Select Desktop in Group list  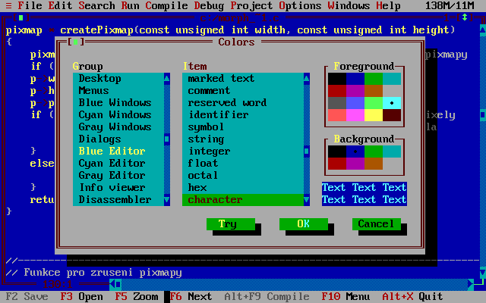point(118,79)
